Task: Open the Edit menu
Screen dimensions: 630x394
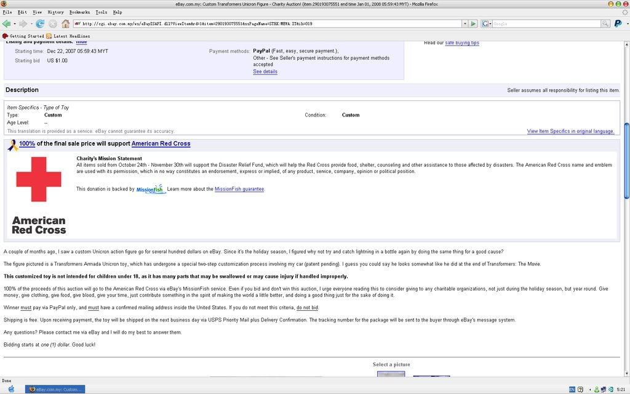Action: 22,12
